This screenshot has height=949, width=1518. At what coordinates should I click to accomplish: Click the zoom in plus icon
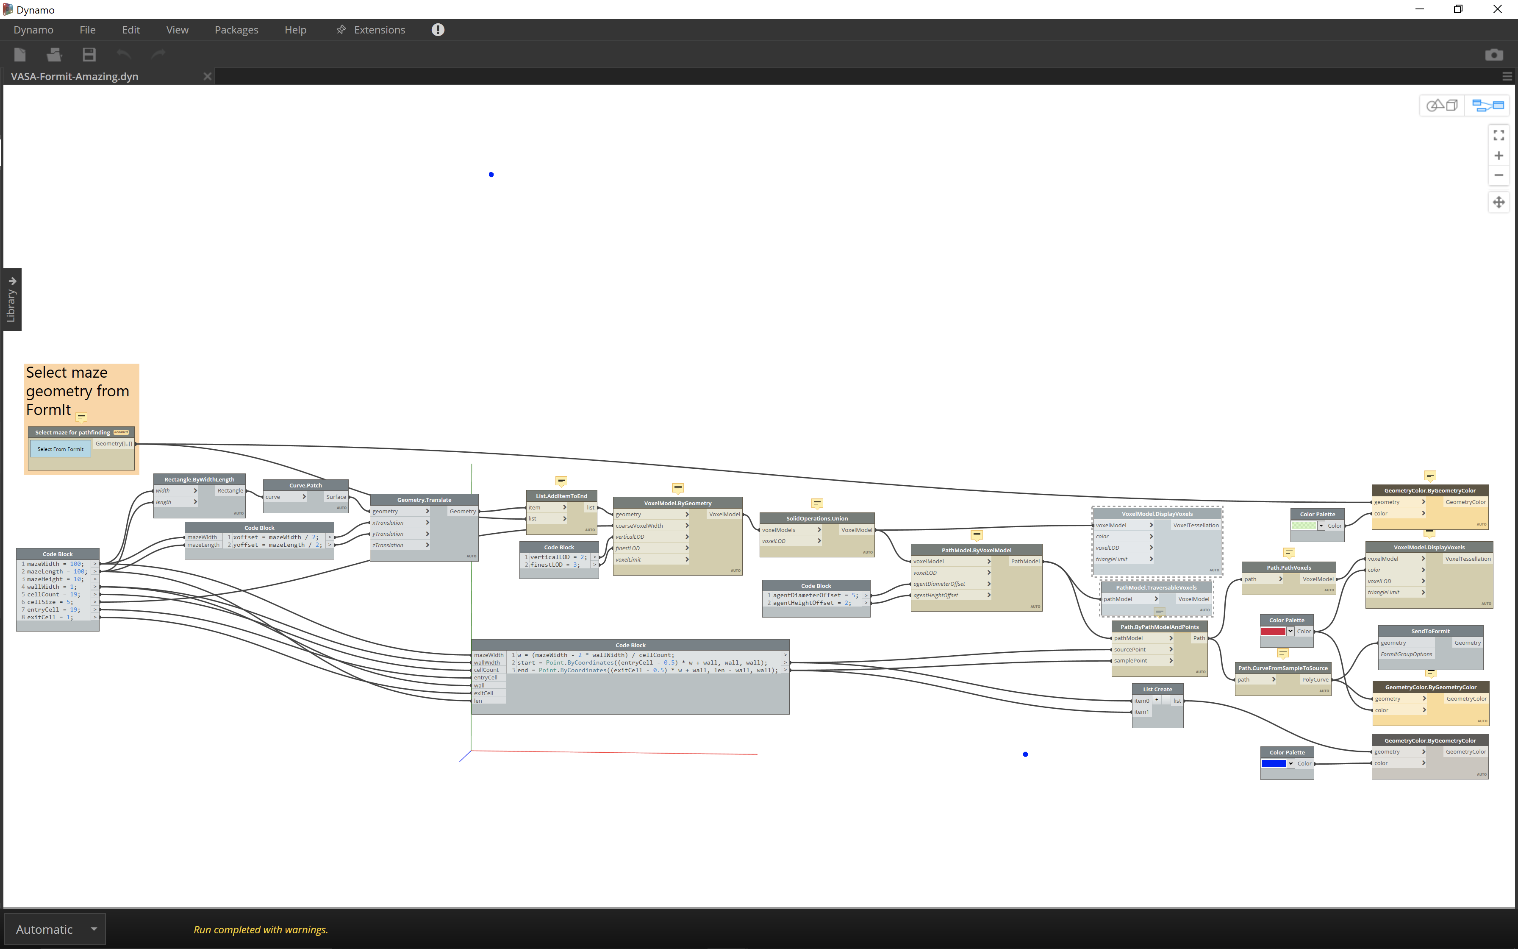pos(1499,156)
